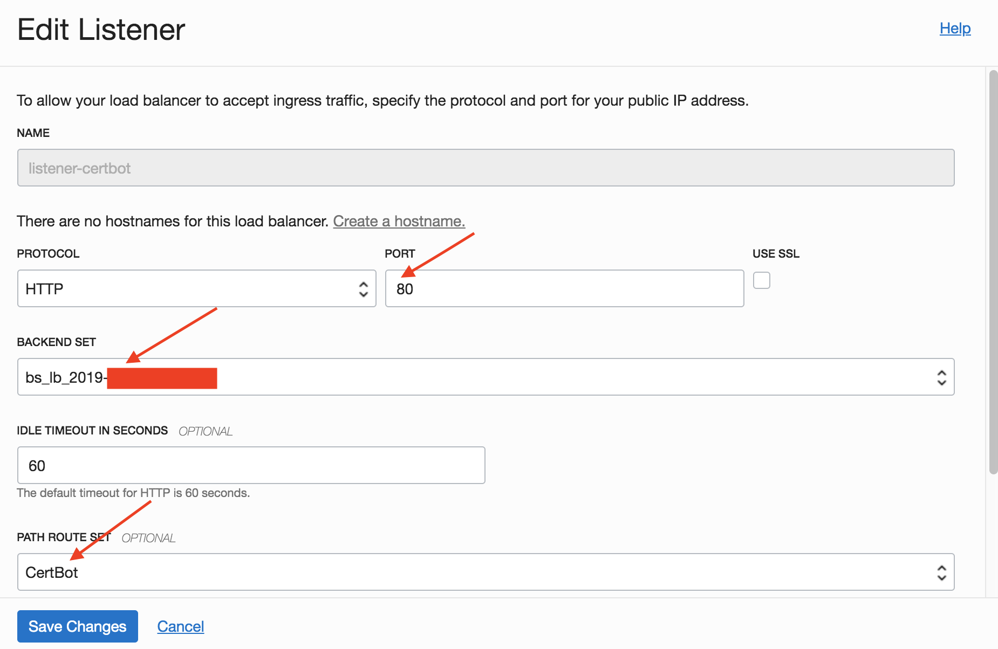Click the Backend Set select's up-down arrows
This screenshot has height=649, width=998.
941,377
